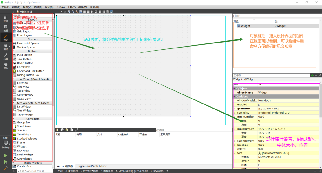322x173 pixels.
Task: Select Push Button in widget box
Action: click(24, 55)
